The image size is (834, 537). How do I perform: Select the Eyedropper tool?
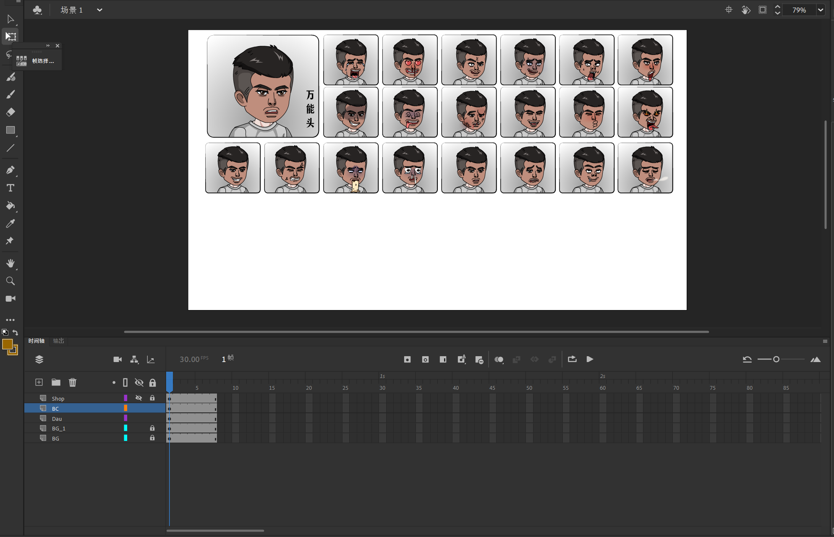(10, 223)
